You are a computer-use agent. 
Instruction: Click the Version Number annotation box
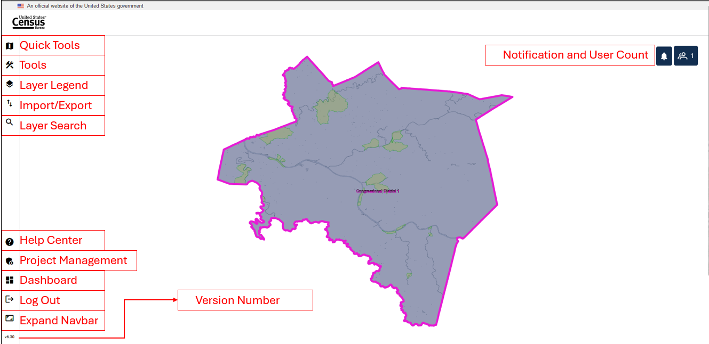[245, 300]
